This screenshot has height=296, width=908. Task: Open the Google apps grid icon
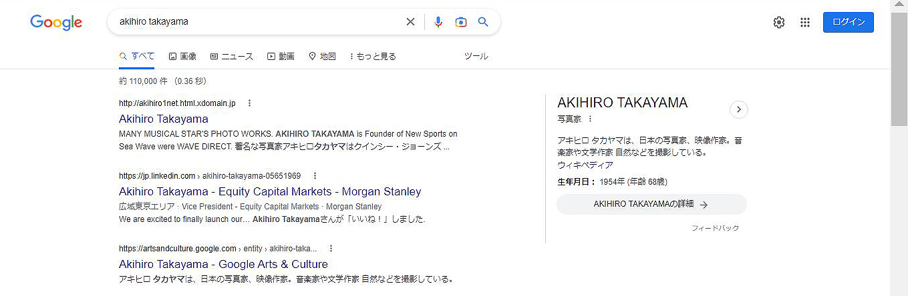pos(805,22)
